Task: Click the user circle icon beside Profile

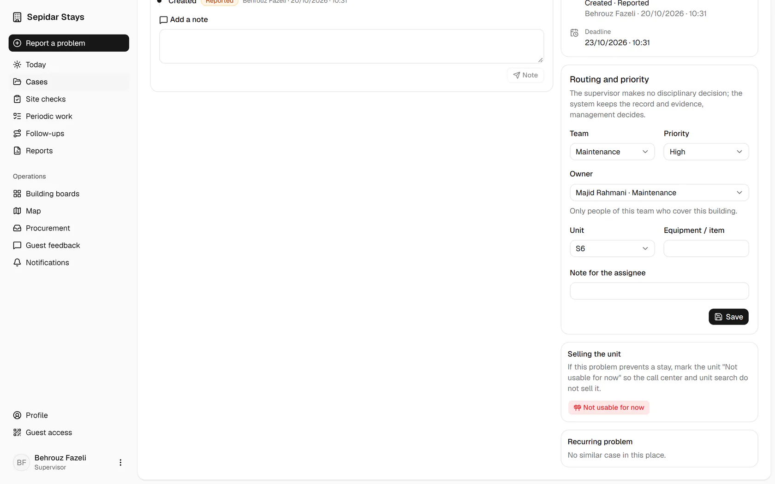Action: pos(17,415)
